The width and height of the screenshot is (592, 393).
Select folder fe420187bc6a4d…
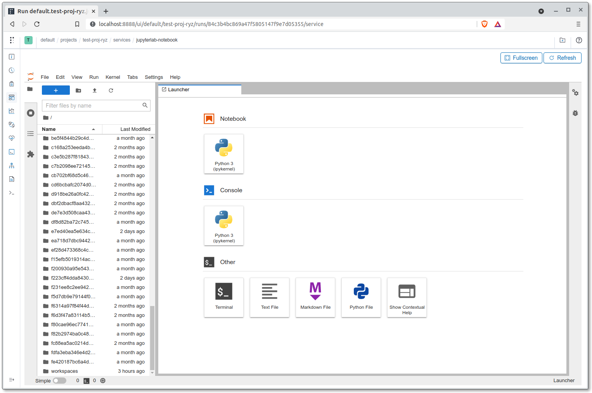(94, 362)
